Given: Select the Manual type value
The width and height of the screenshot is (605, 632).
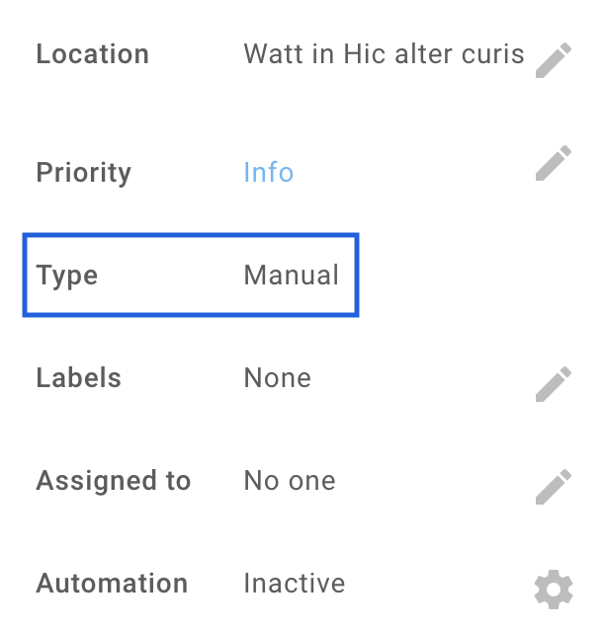Looking at the screenshot, I should tap(291, 275).
